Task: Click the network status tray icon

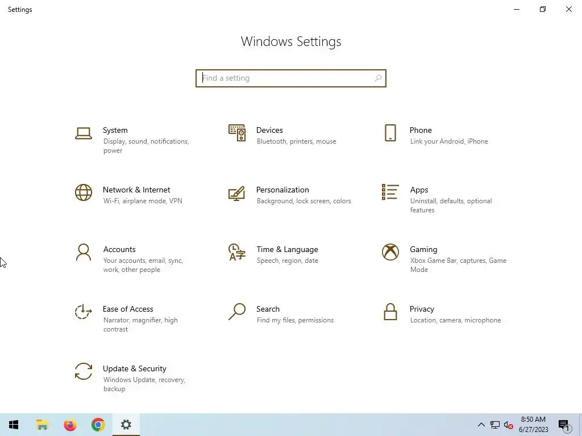Action: pyautogui.click(x=495, y=425)
